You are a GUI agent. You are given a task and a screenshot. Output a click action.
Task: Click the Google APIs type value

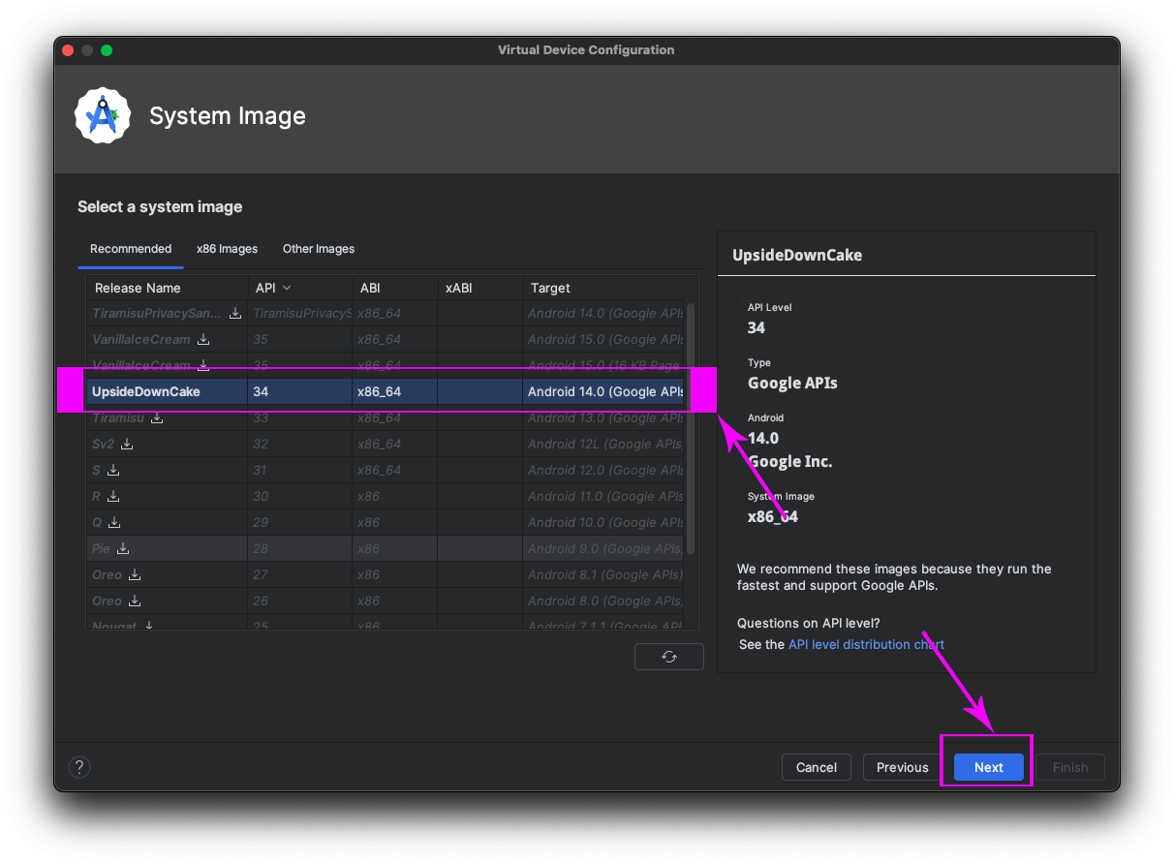(792, 383)
